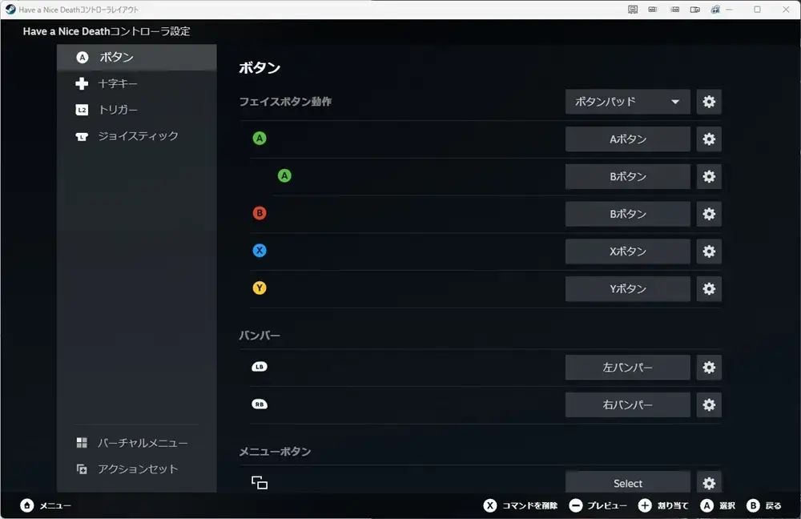This screenshot has width=801, height=519.
Task: Click the RB bumper glyph
Action: [260, 404]
